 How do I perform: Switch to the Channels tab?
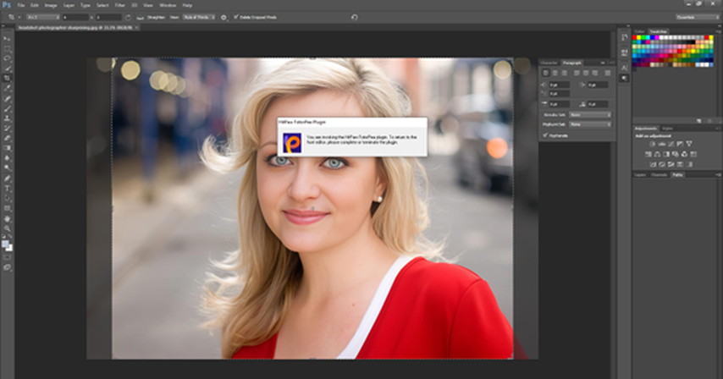point(660,174)
